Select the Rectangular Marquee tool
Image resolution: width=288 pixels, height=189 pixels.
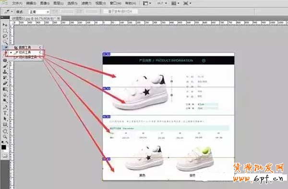click(x=5, y=31)
